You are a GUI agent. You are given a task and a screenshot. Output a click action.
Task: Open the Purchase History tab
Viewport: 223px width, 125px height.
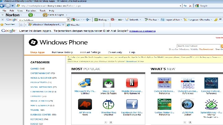(62, 52)
